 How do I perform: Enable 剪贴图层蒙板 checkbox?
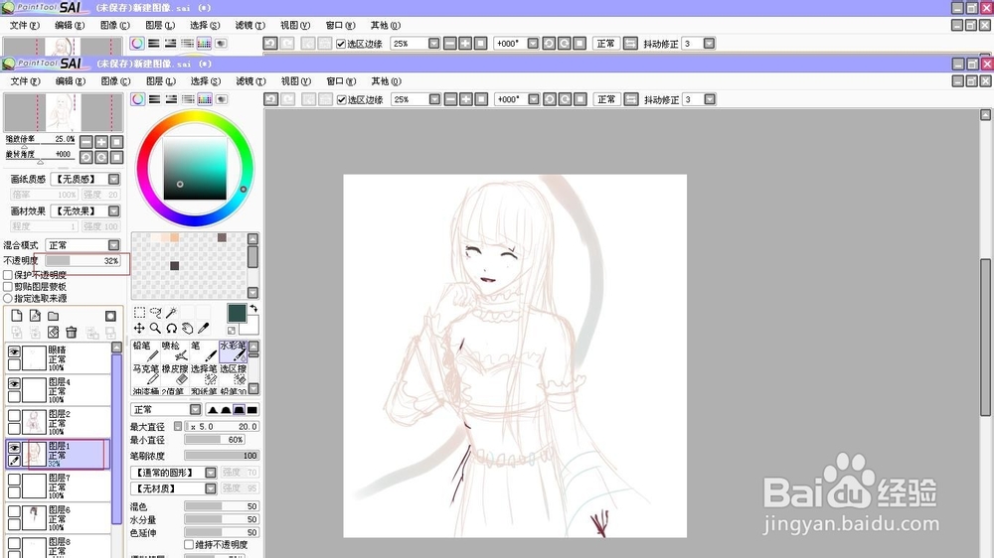(x=8, y=286)
